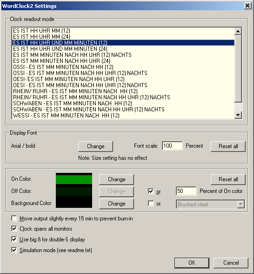Click the scroll down arrow in readout list
Image resolution: width=254 pixels, height=274 pixels.
tap(238, 115)
